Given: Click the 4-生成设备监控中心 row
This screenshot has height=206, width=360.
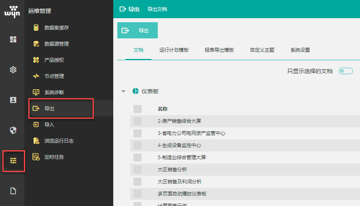Looking at the screenshot, I should [x=179, y=145].
